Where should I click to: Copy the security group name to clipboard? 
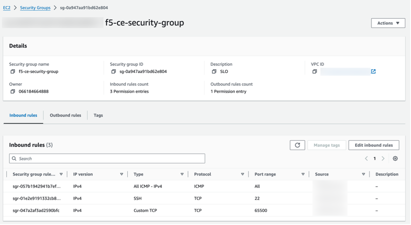[12, 71]
